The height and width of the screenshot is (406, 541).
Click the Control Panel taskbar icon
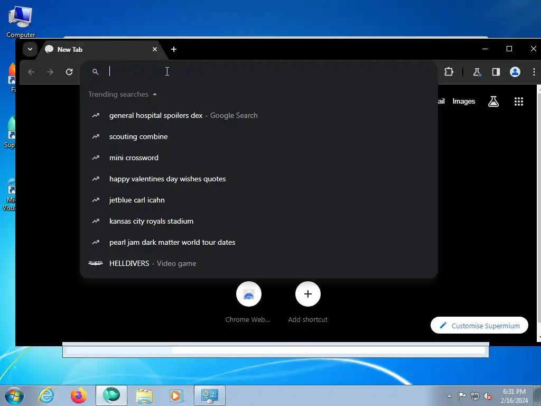point(209,395)
